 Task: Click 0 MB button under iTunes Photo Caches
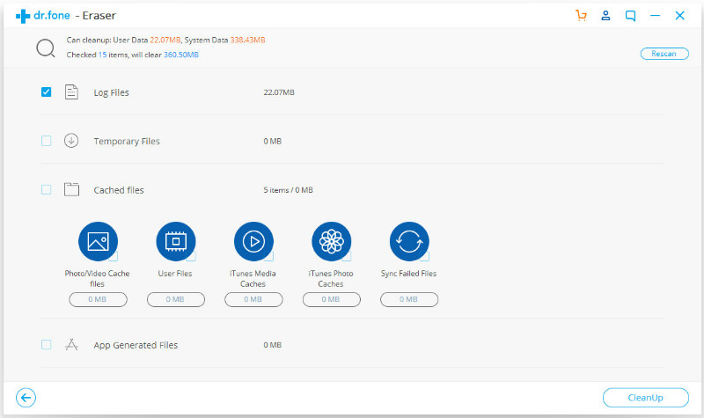point(332,299)
